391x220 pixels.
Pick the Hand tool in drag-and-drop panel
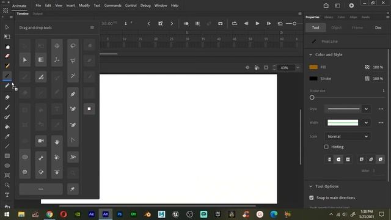(57, 142)
